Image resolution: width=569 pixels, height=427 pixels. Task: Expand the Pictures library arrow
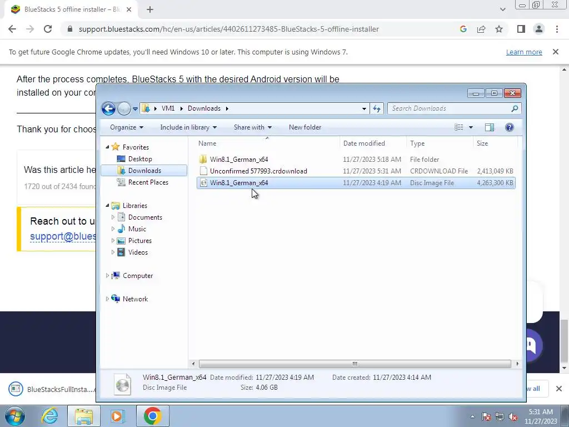(x=113, y=240)
